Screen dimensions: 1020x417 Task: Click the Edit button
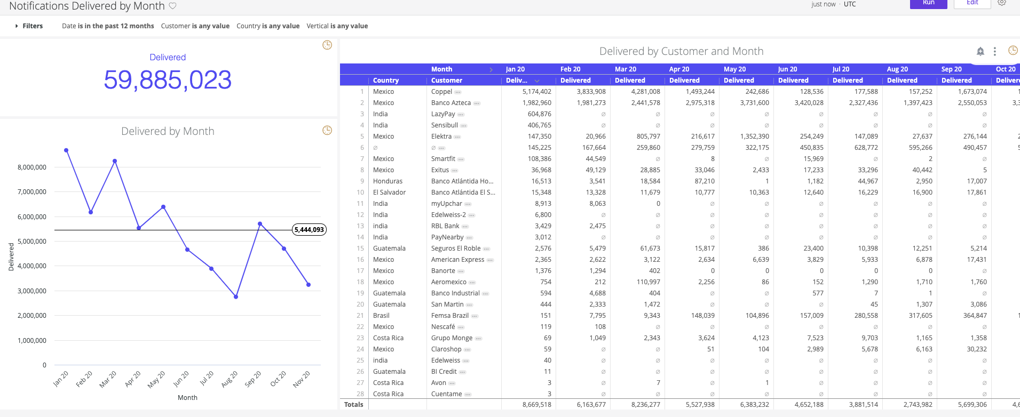click(x=972, y=3)
